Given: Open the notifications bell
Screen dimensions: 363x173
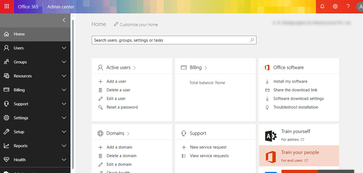Looking at the screenshot, I should [322, 6].
